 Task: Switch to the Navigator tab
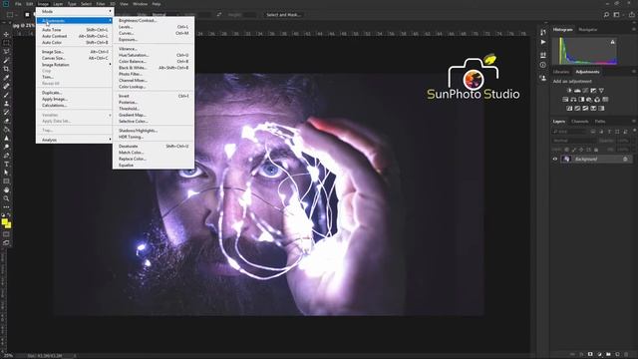click(588, 29)
